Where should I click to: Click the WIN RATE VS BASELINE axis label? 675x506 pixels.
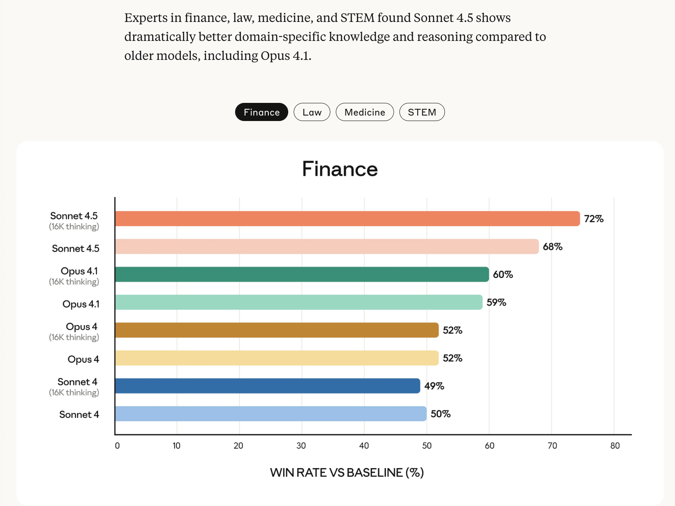(347, 473)
